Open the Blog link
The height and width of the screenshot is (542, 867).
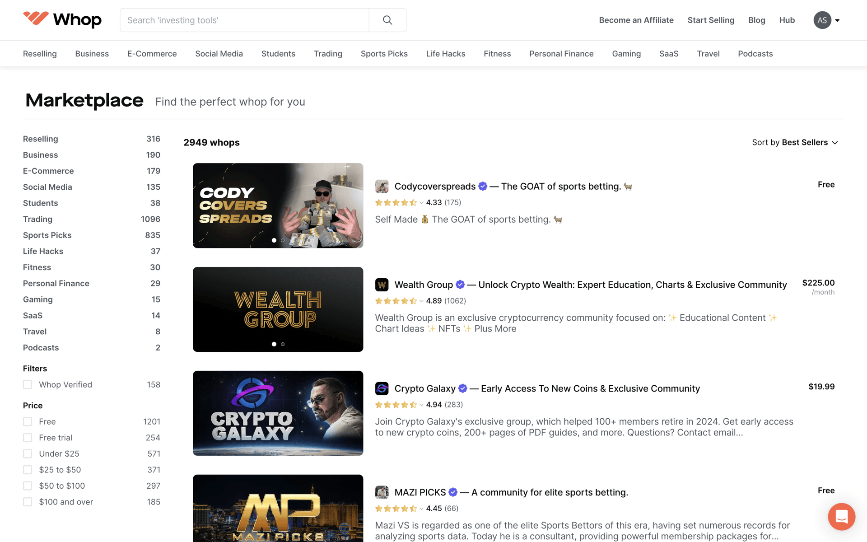pyautogui.click(x=756, y=20)
